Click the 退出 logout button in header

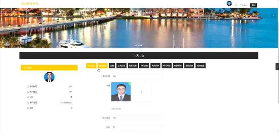(x=253, y=5)
